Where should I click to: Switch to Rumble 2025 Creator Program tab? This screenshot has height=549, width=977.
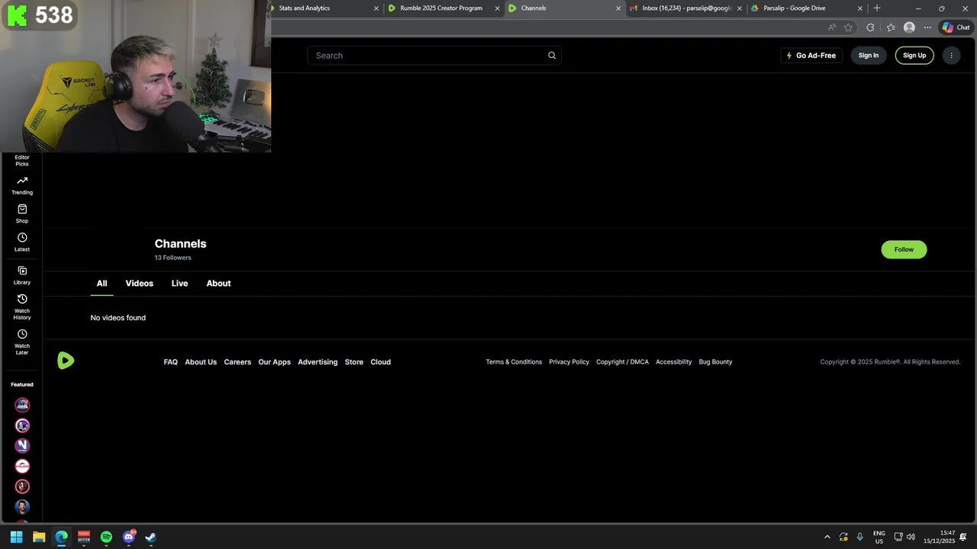443,8
